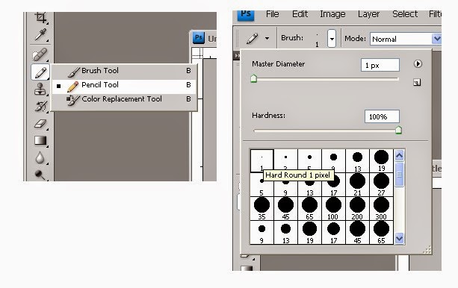Screen dimensions: 458x288
Task: Click the Master Diameter slider handle
Action: coord(254,78)
